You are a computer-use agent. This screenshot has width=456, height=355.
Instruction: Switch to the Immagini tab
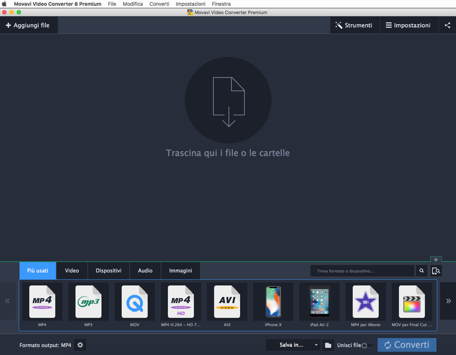180,271
